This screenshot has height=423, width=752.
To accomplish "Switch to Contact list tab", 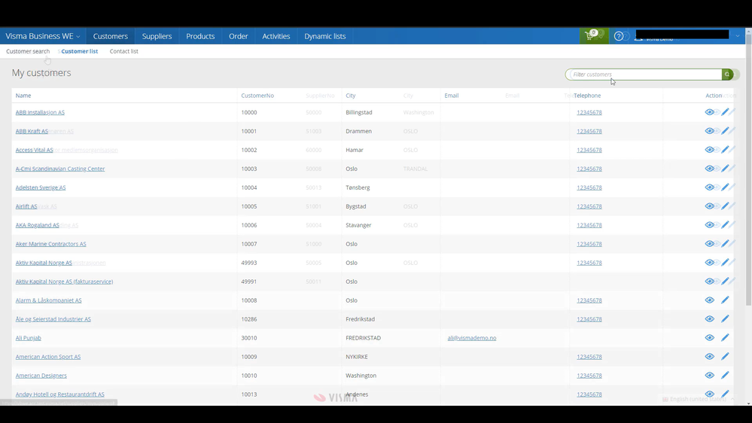I will (x=123, y=51).
